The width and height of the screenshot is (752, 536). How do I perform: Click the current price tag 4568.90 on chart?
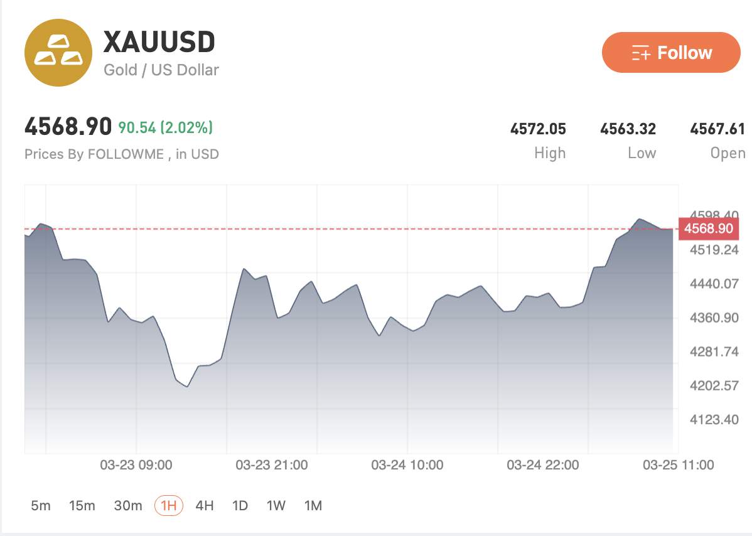pos(710,228)
